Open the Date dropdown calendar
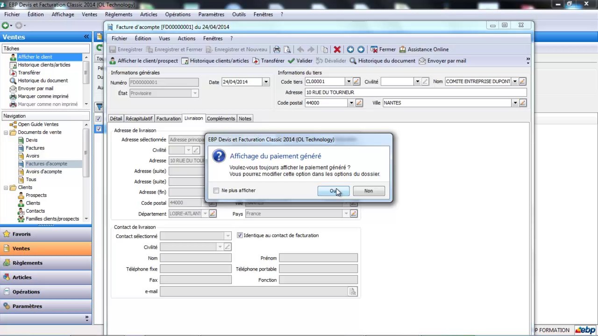 coord(266,82)
